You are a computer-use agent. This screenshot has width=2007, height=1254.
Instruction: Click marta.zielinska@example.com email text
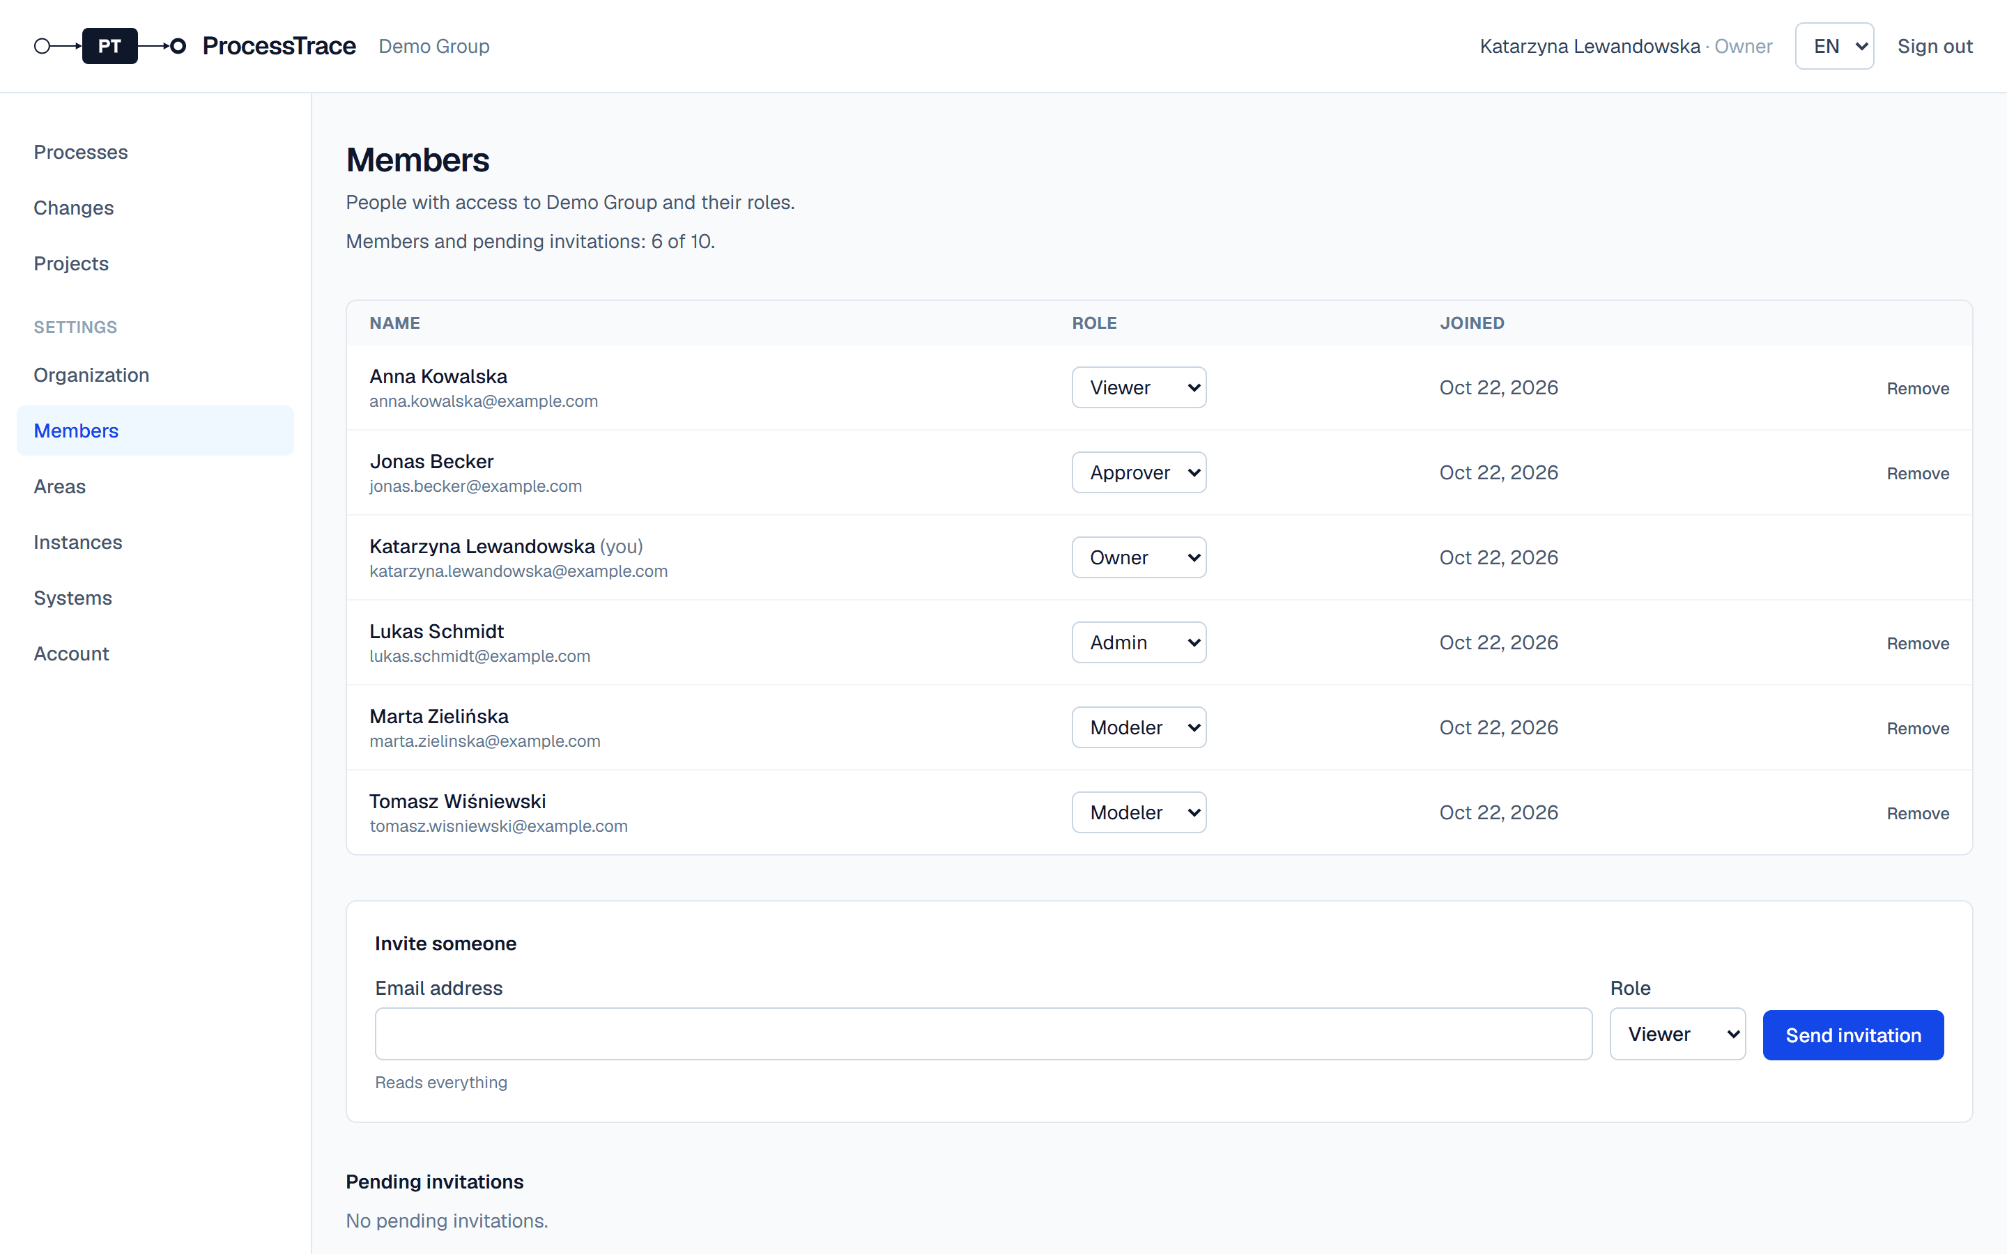pyautogui.click(x=484, y=741)
